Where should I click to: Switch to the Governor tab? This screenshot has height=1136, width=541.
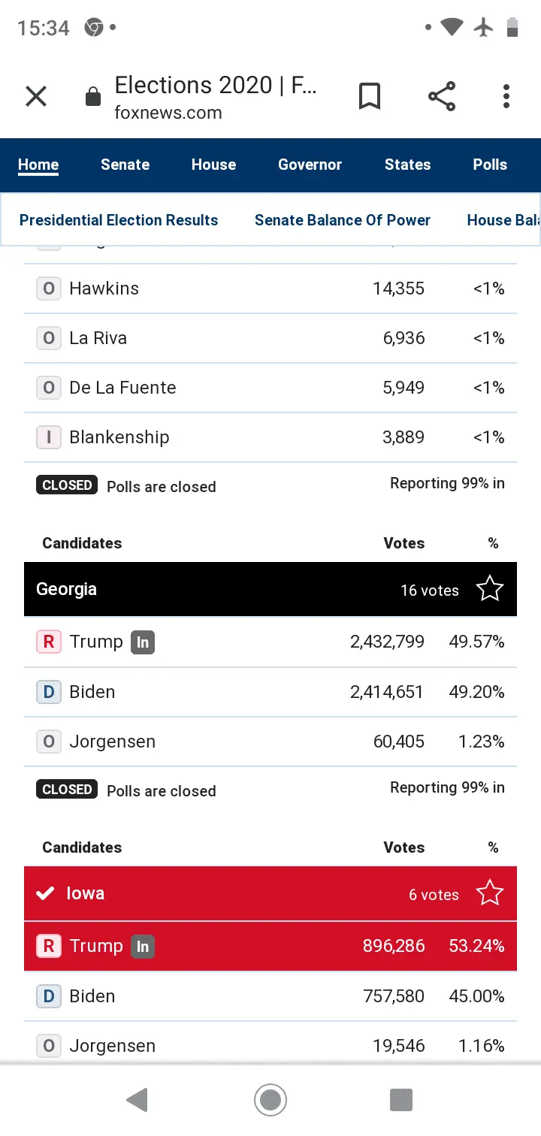click(x=310, y=165)
